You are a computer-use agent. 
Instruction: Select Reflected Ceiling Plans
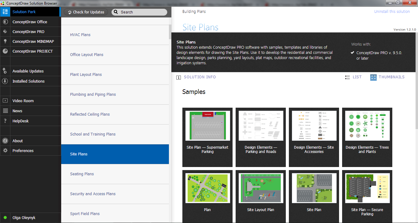click(115, 114)
